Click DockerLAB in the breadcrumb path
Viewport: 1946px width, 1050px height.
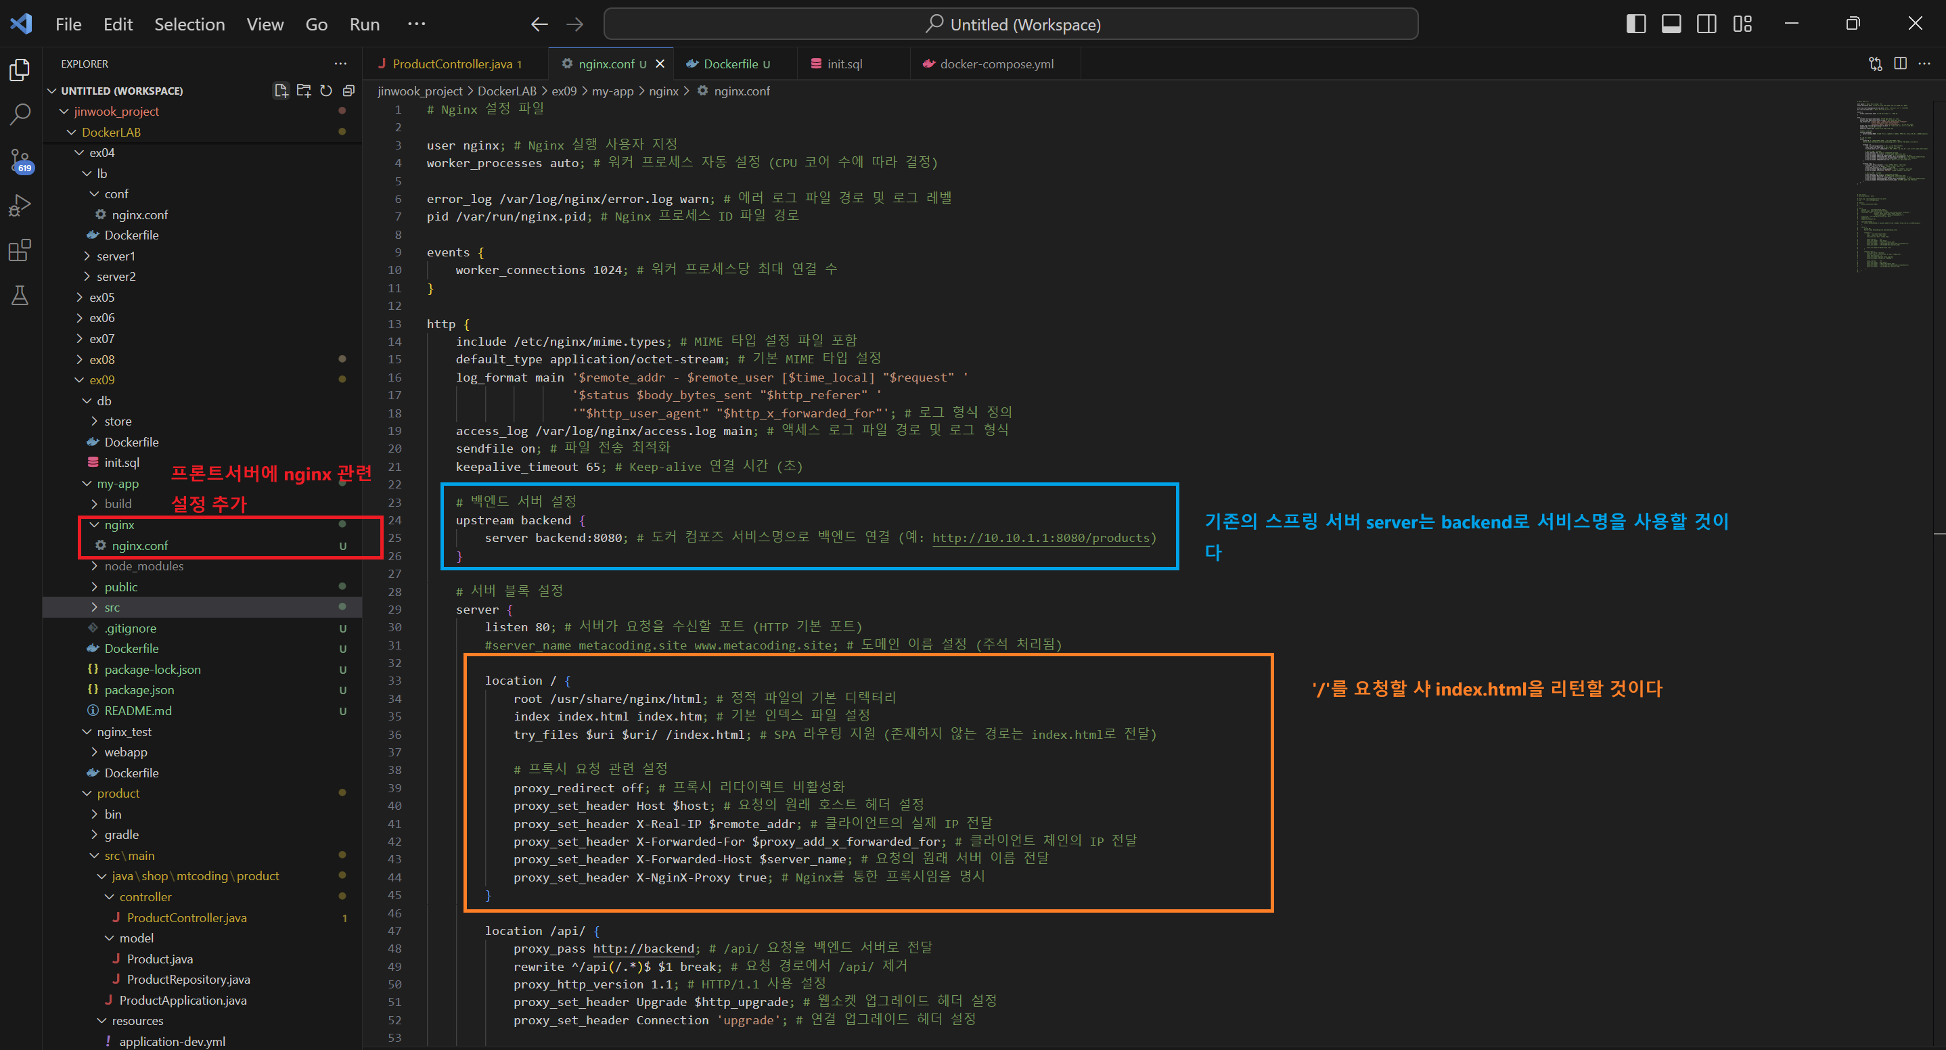(x=506, y=91)
